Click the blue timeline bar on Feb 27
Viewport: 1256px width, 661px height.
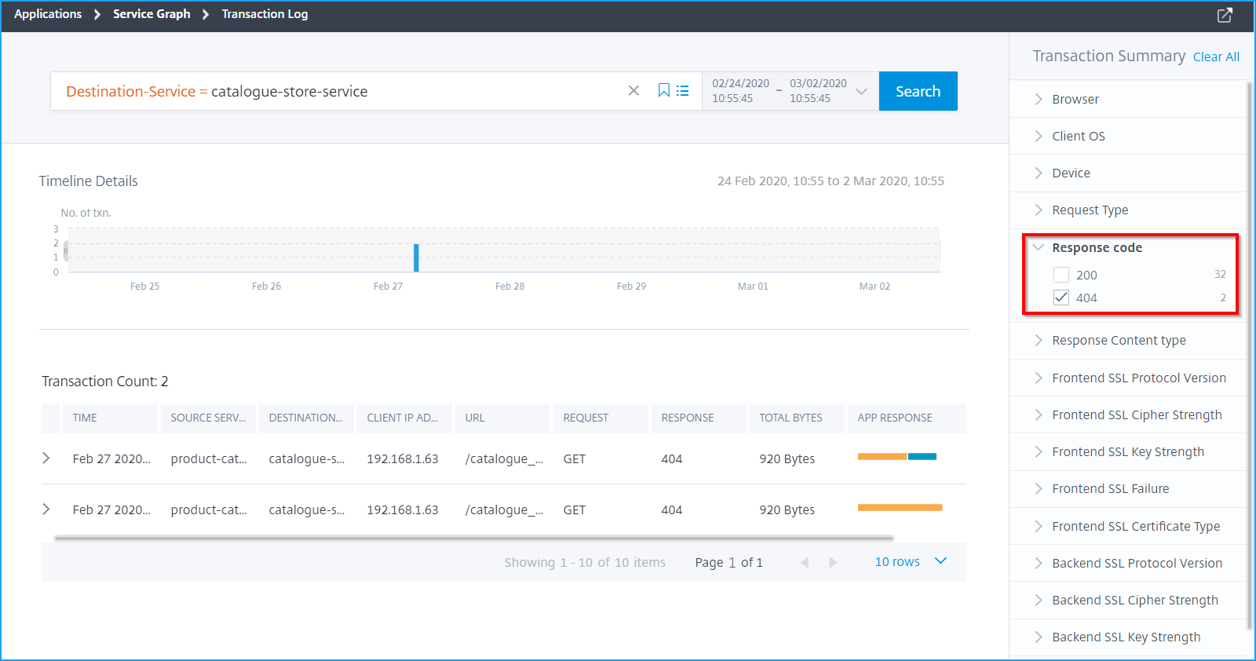[x=416, y=257]
